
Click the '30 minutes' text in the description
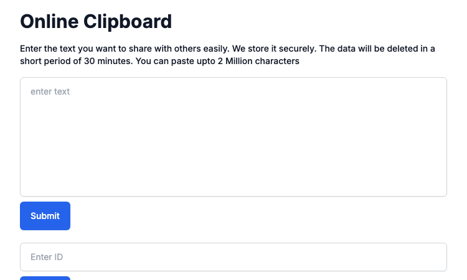pos(108,61)
